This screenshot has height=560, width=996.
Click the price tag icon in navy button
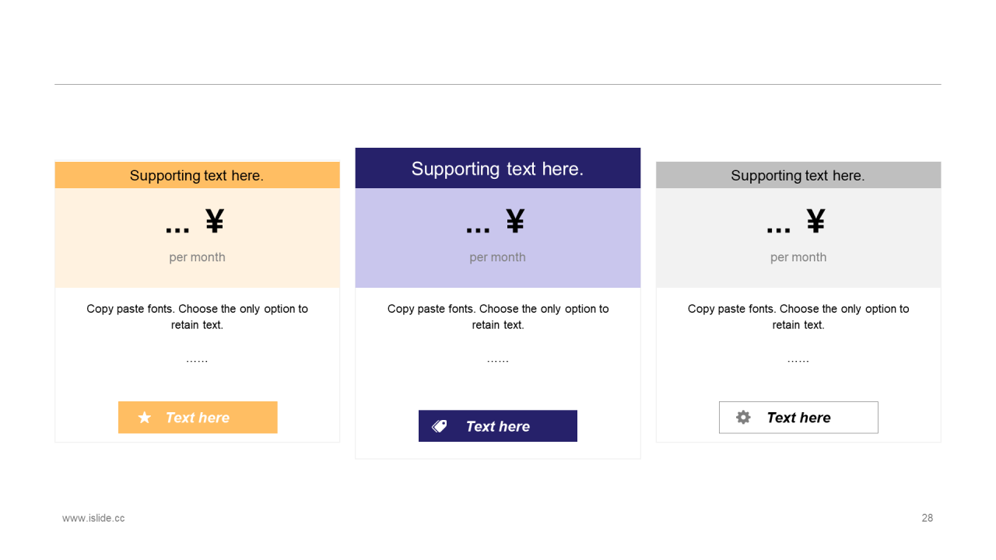pyautogui.click(x=440, y=426)
